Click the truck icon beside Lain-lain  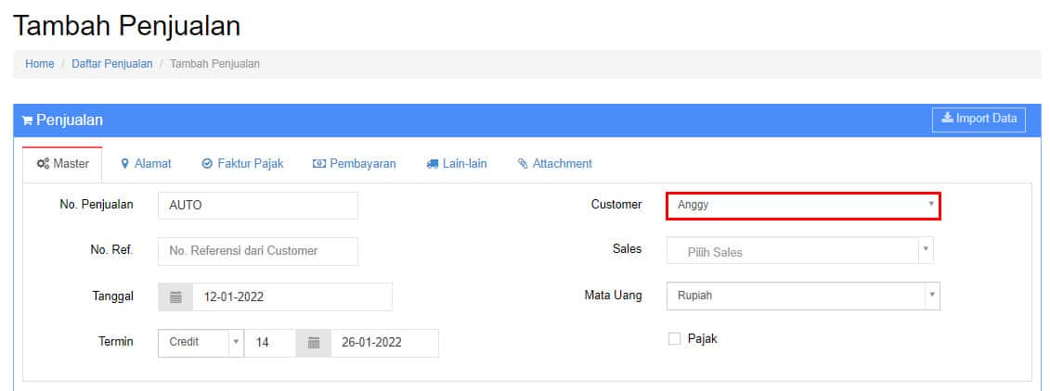(x=432, y=164)
